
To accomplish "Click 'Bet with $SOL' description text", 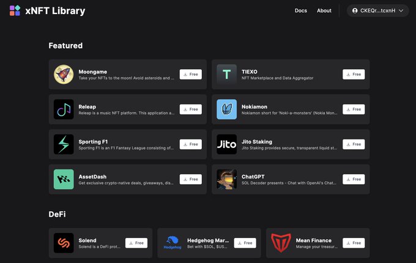I will click(207, 246).
